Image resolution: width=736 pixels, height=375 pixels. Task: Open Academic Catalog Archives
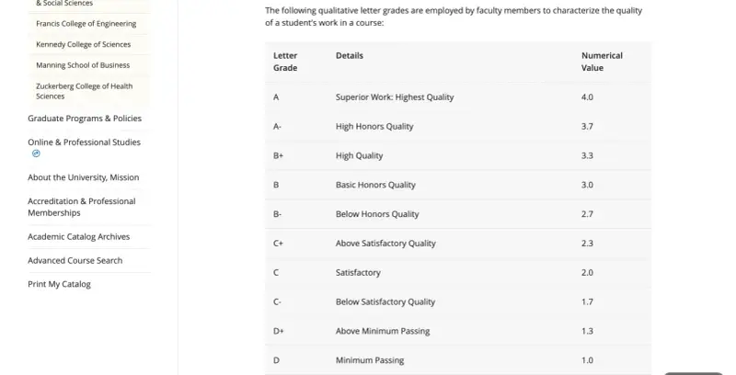pos(79,237)
